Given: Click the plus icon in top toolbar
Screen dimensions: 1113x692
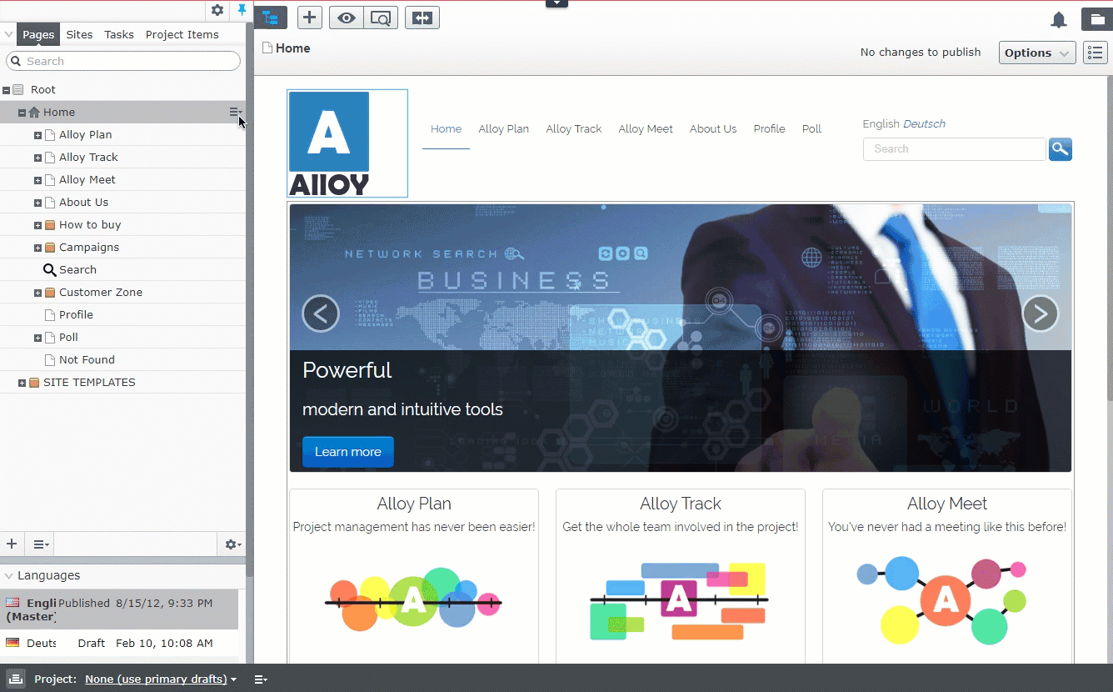Looking at the screenshot, I should (309, 18).
